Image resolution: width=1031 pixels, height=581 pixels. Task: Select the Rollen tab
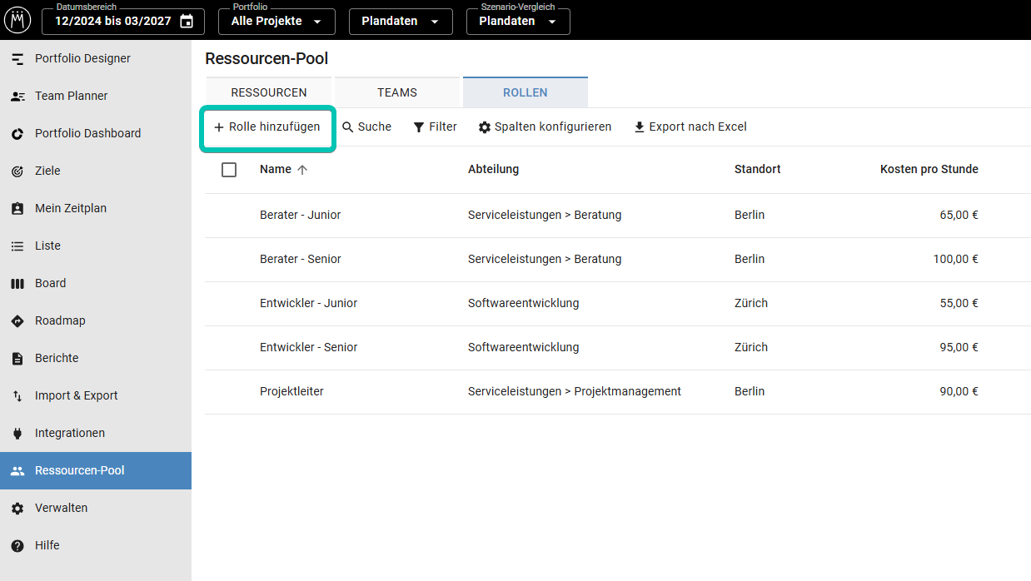(525, 92)
